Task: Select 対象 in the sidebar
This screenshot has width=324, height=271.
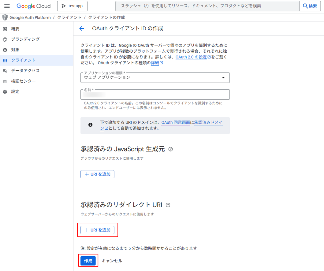Action: 15,50
